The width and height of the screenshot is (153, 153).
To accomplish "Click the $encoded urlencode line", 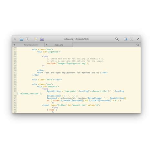I will tap(87, 98).
